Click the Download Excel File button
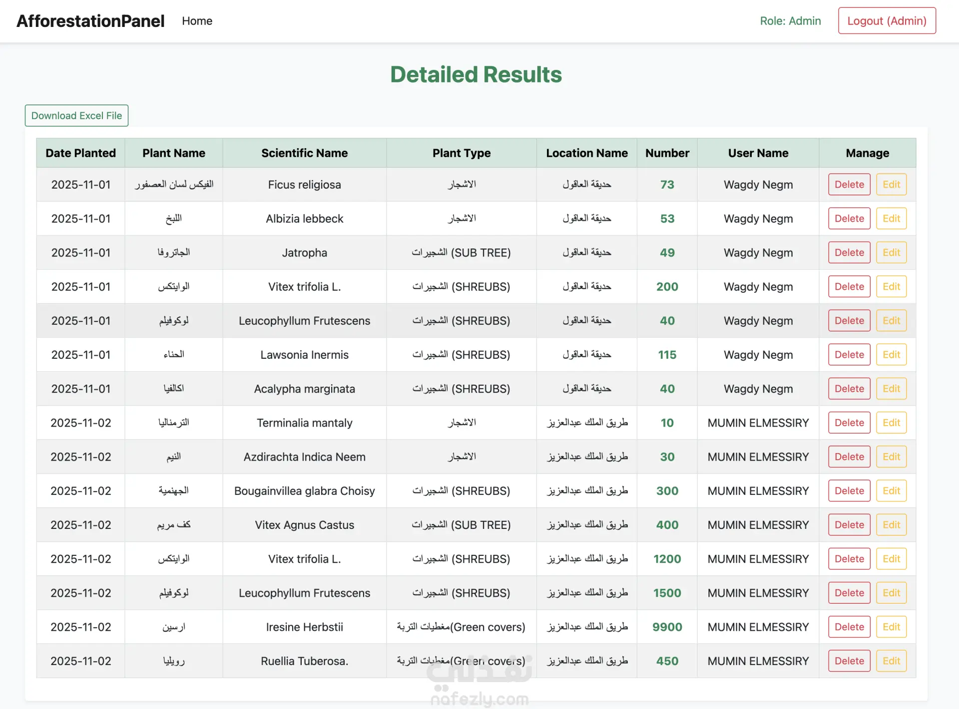The height and width of the screenshot is (709, 959). tap(76, 115)
